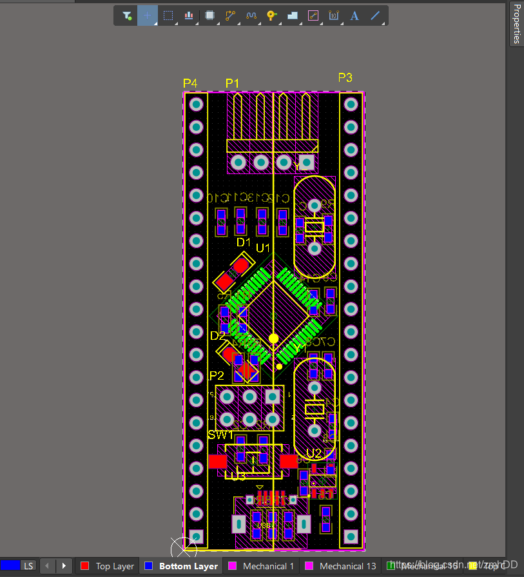Select the Mechanical 13 layer tab
Viewport: 524px width, 577px height.
point(340,566)
